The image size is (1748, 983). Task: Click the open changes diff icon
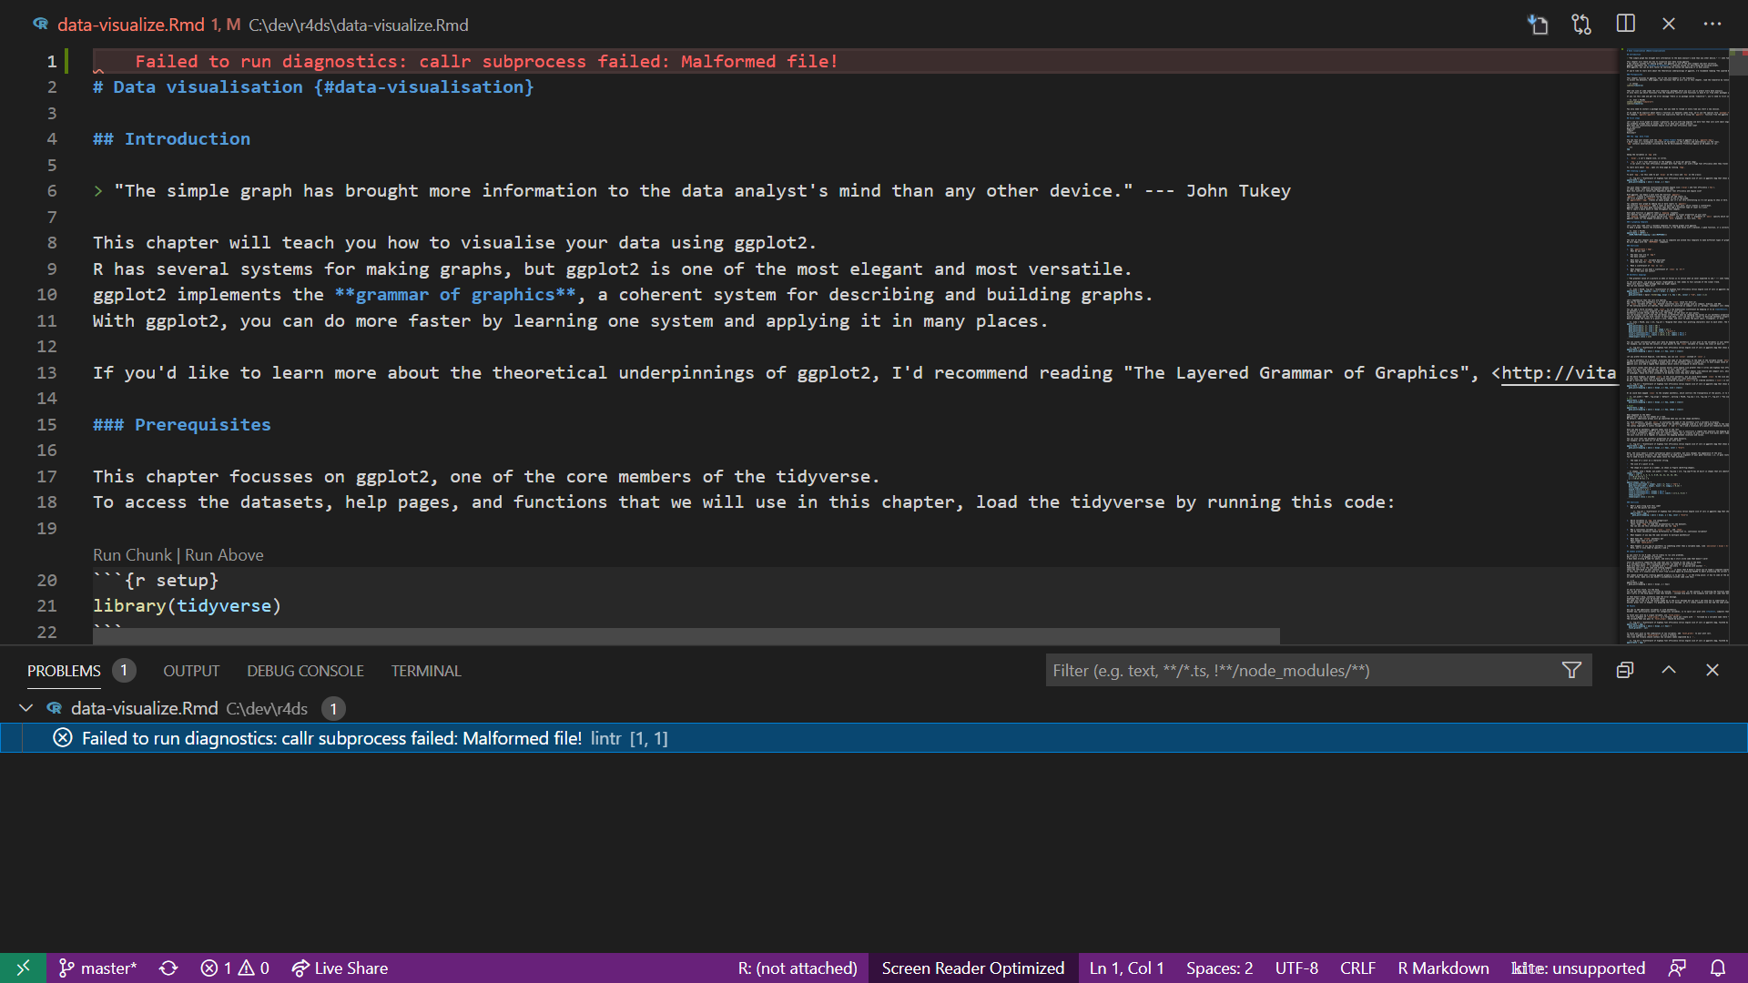[1581, 24]
